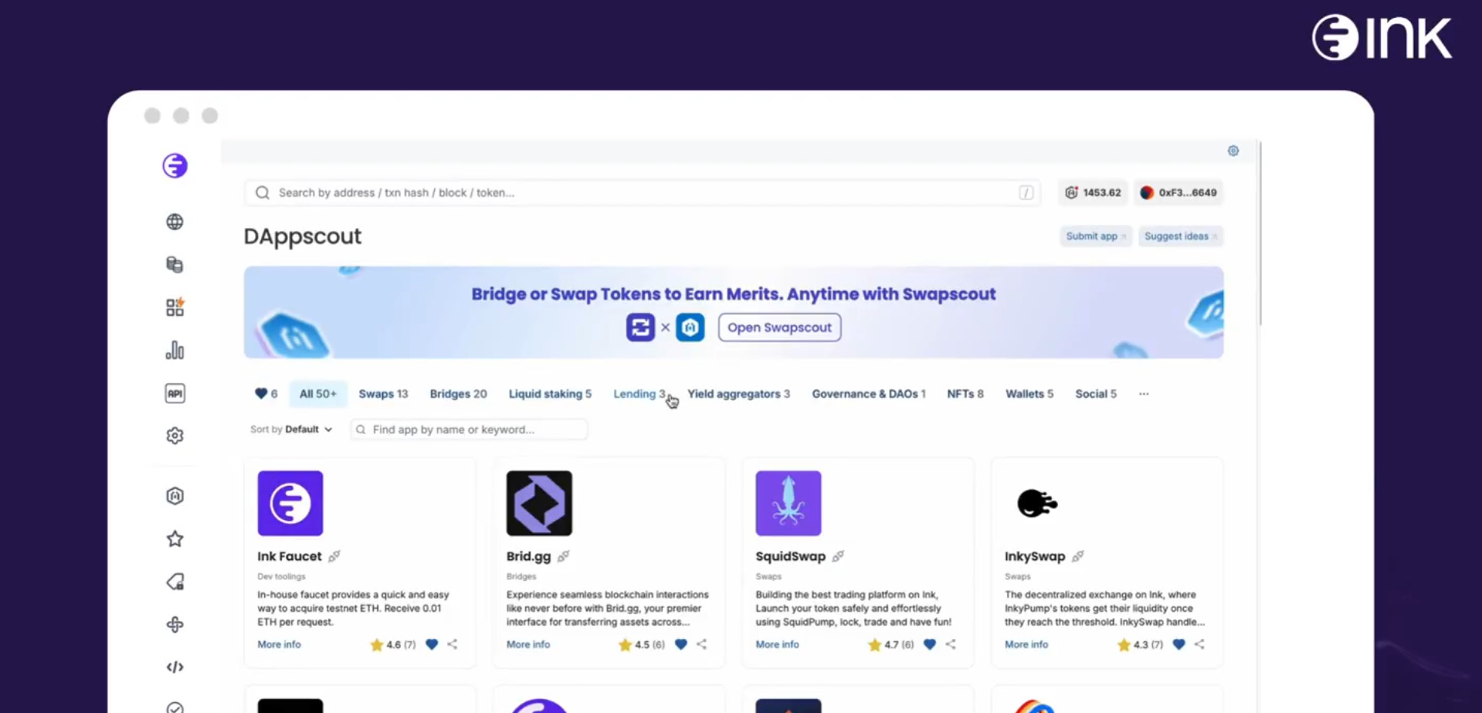Toggle favorite heart on SquidSwap card
The height and width of the screenshot is (713, 1482).
click(x=930, y=644)
